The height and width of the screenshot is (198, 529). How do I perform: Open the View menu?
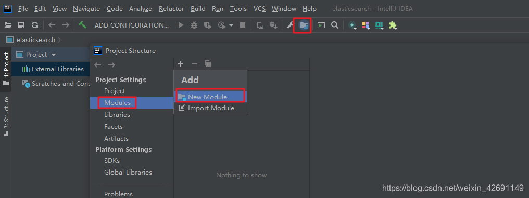click(59, 9)
